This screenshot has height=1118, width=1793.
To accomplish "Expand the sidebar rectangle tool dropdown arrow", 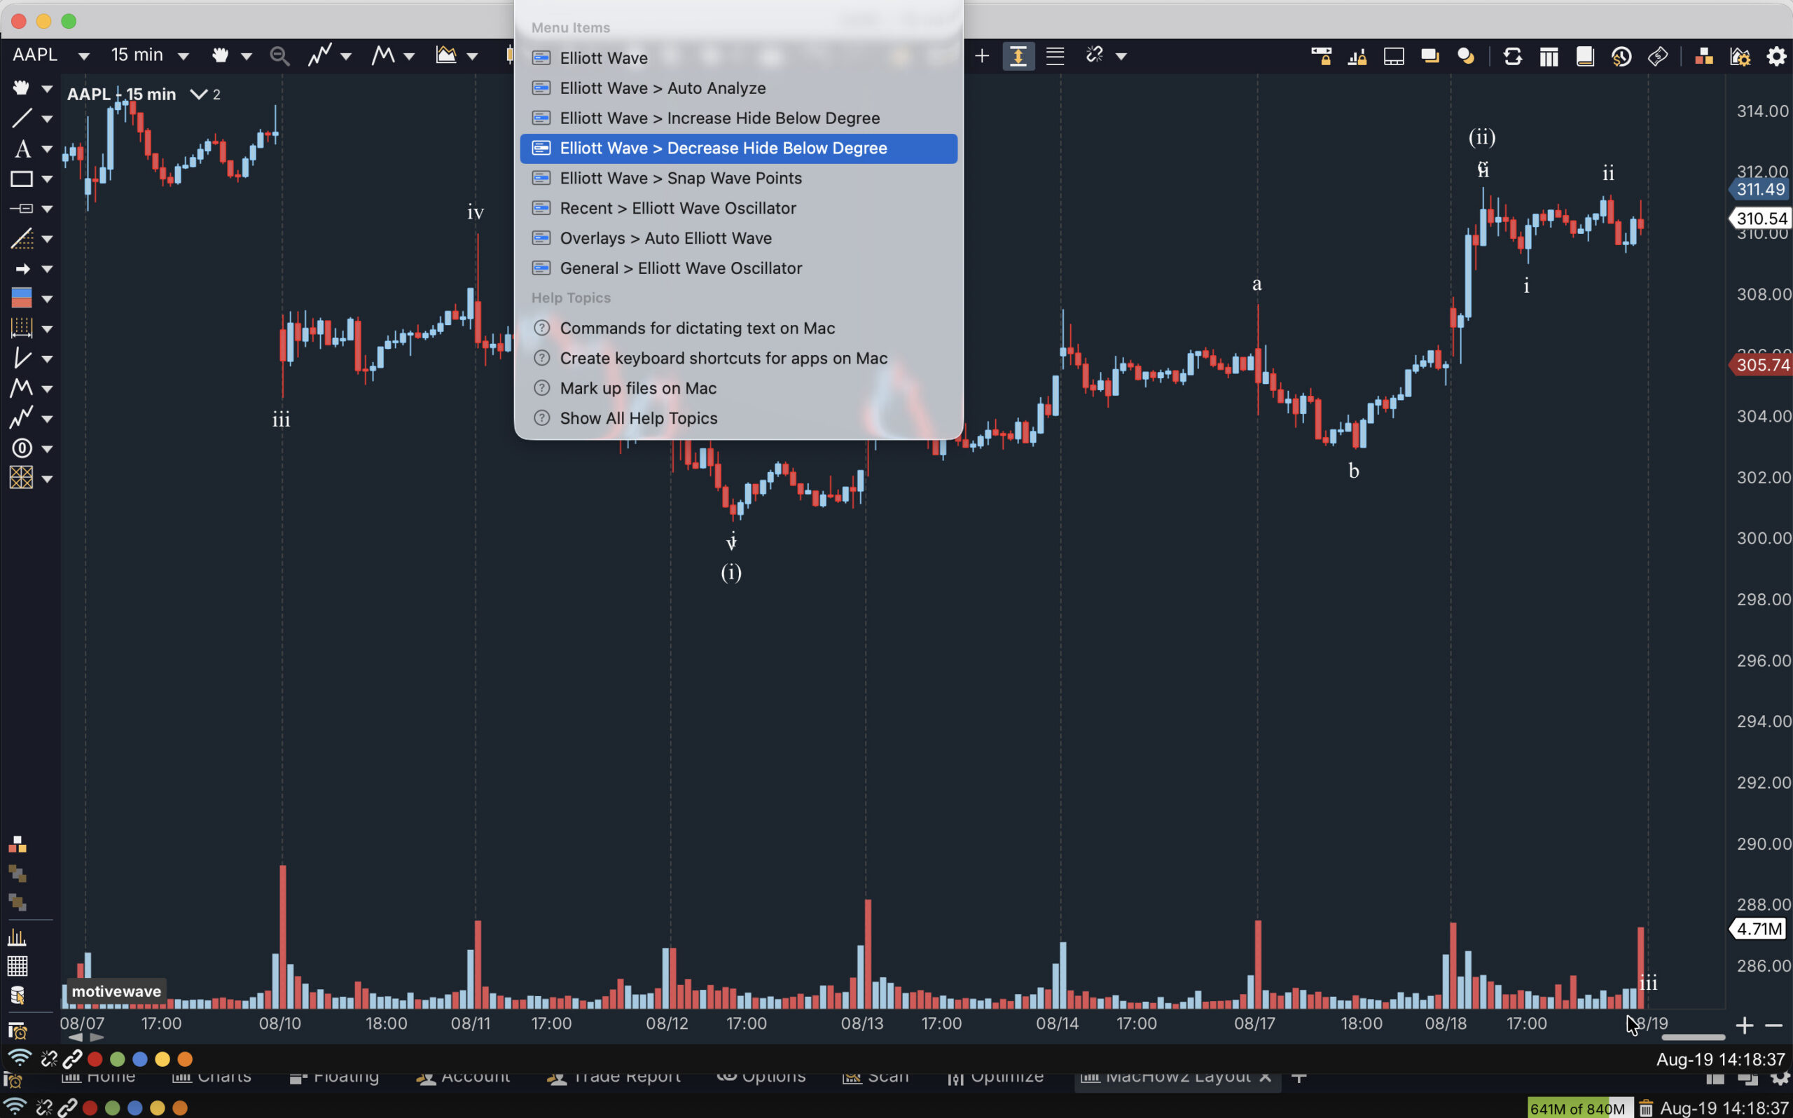I will point(48,179).
